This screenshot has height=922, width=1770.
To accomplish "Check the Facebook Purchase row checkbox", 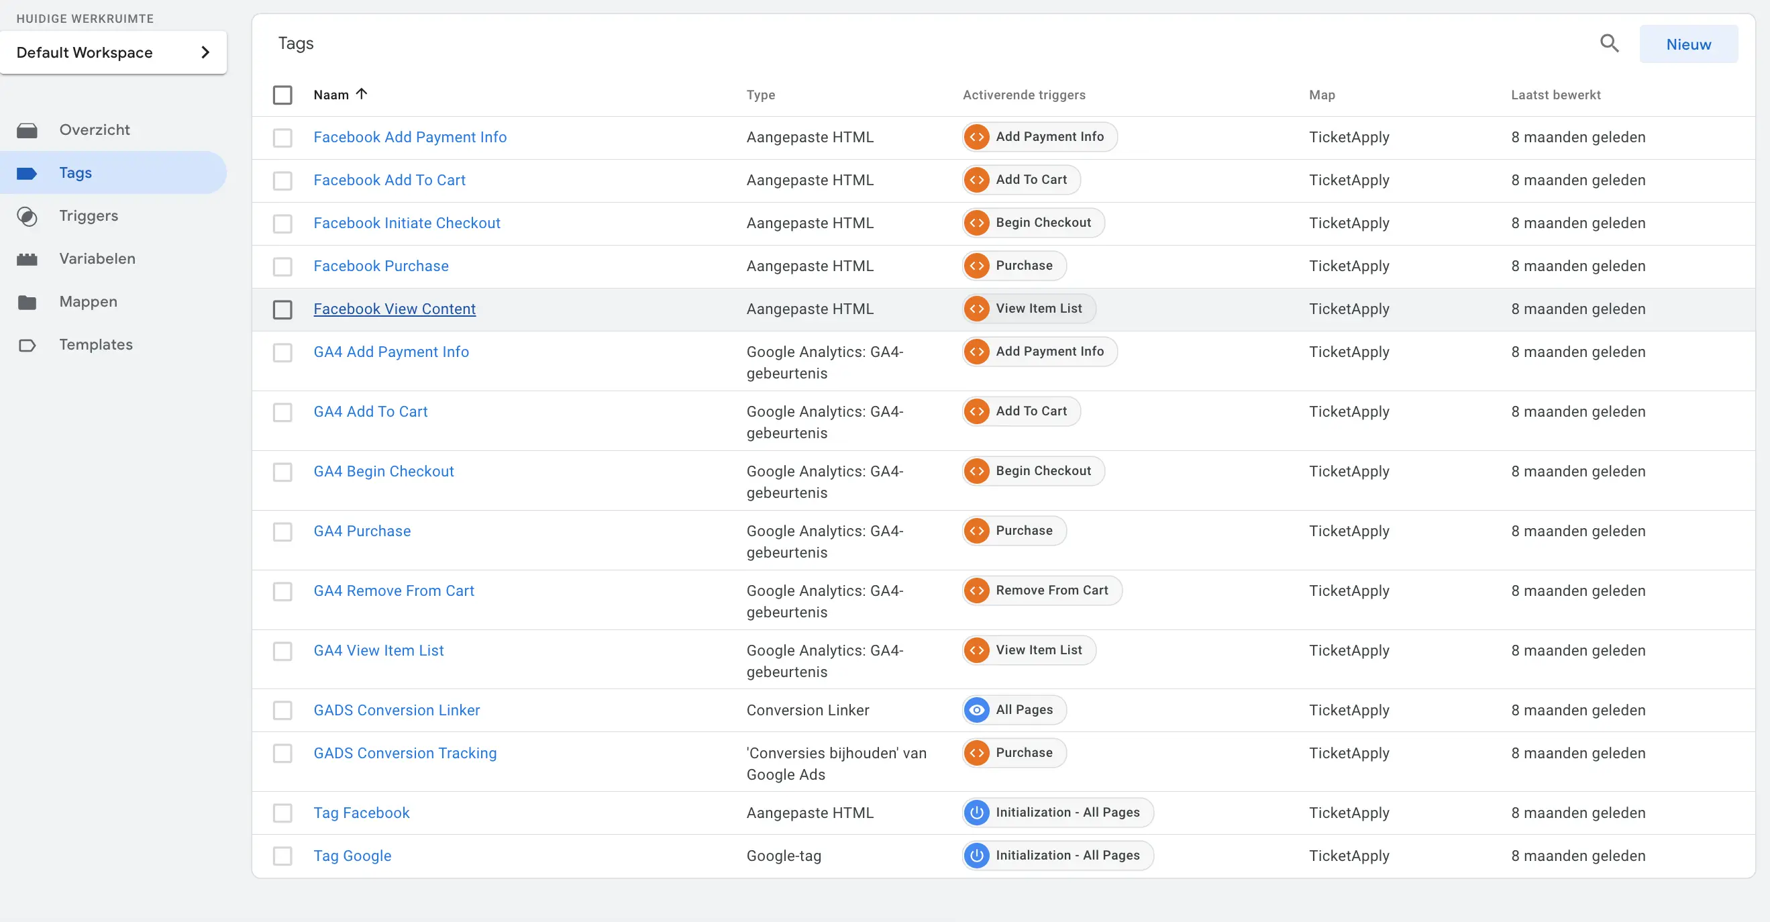I will click(x=282, y=266).
